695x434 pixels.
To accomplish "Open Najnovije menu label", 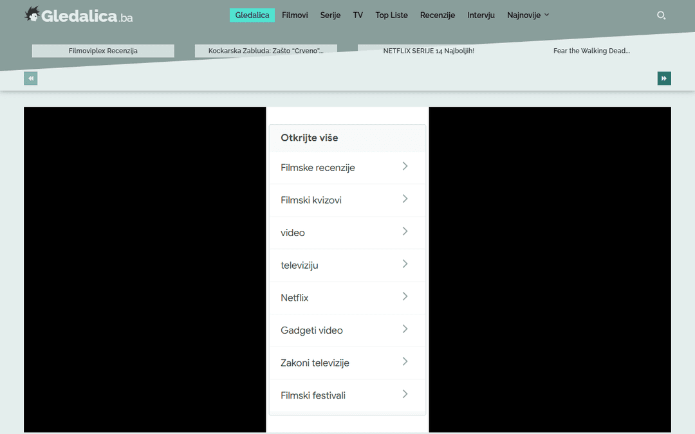I will tap(523, 15).
